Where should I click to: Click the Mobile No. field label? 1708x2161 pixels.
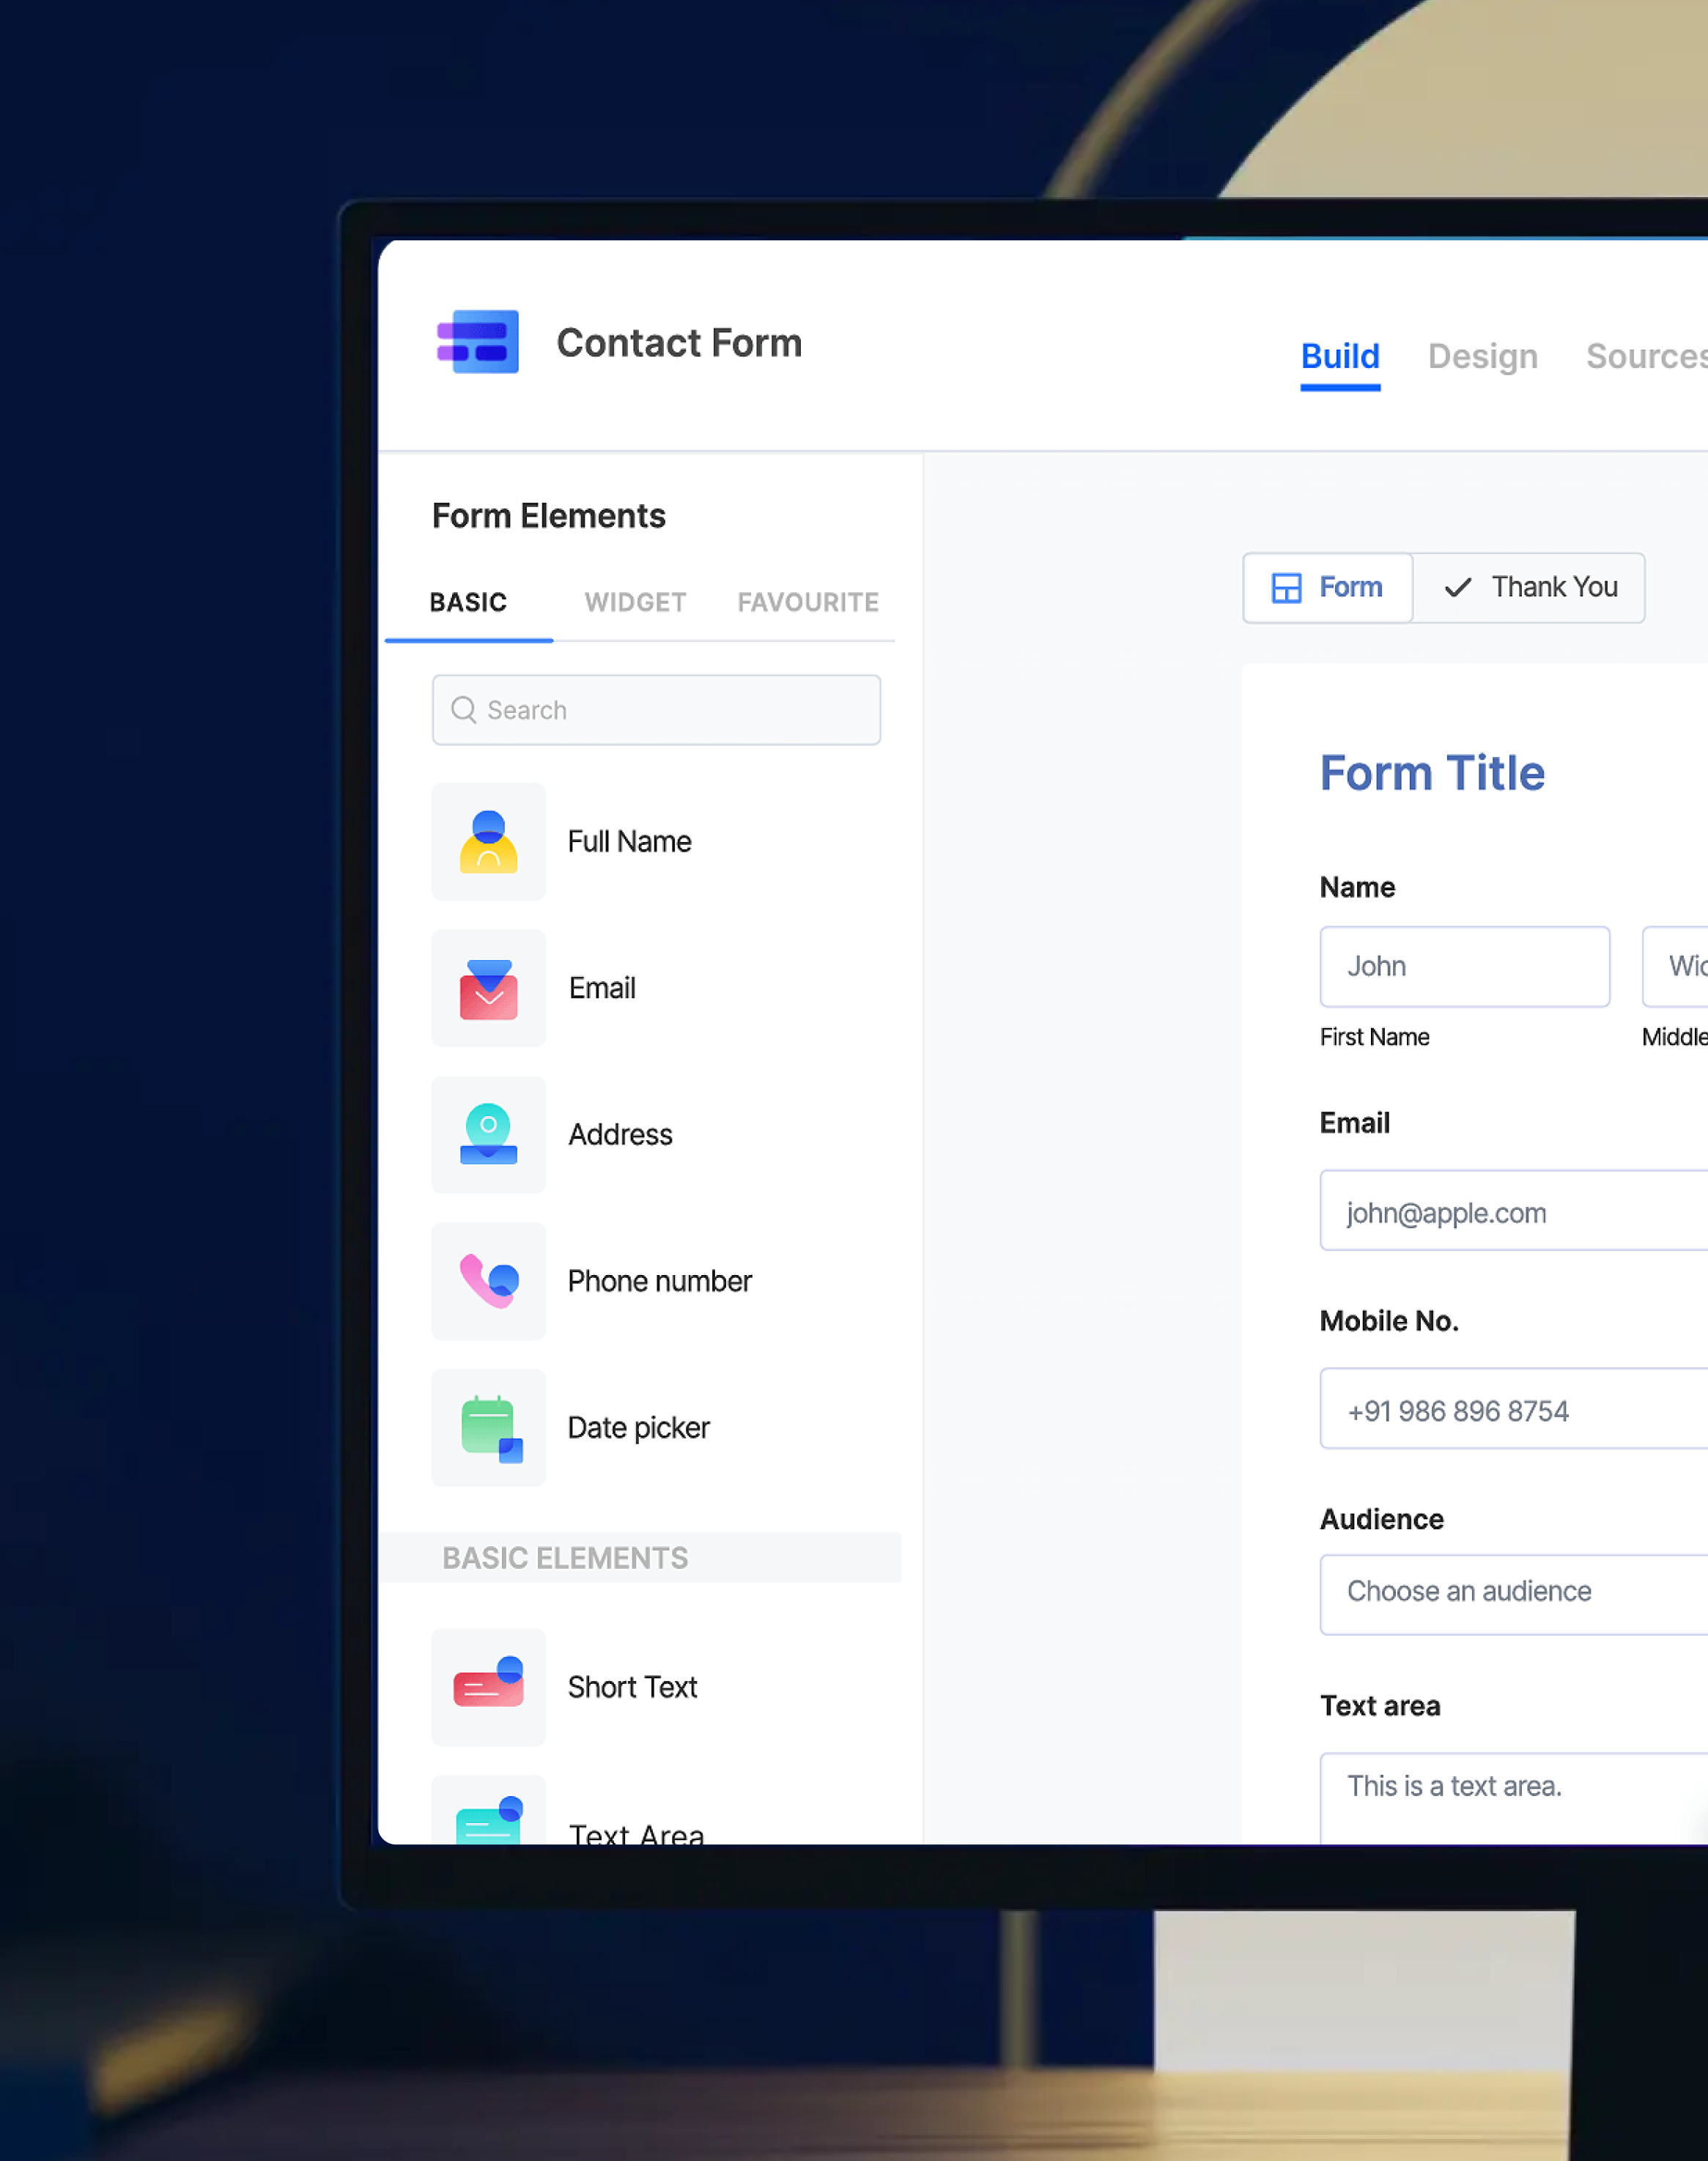coord(1389,1321)
